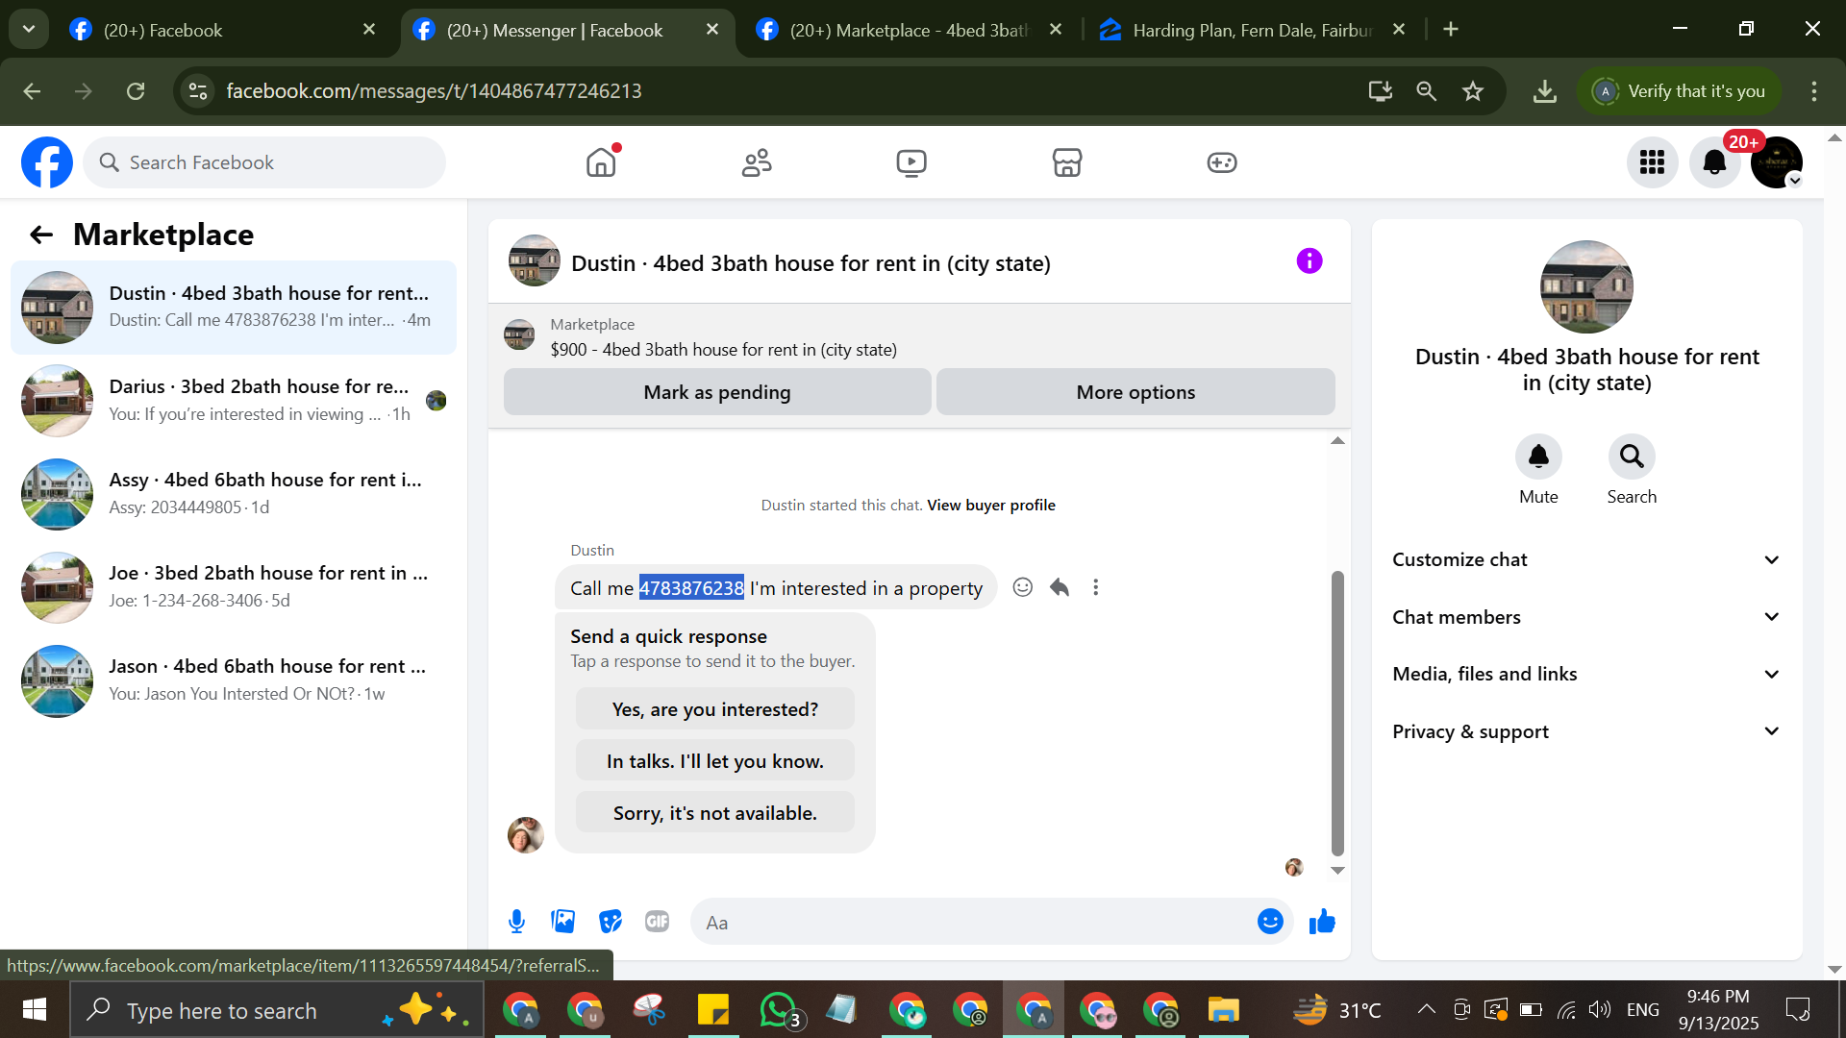
Task: Expand Customize chat section
Action: click(x=1586, y=560)
